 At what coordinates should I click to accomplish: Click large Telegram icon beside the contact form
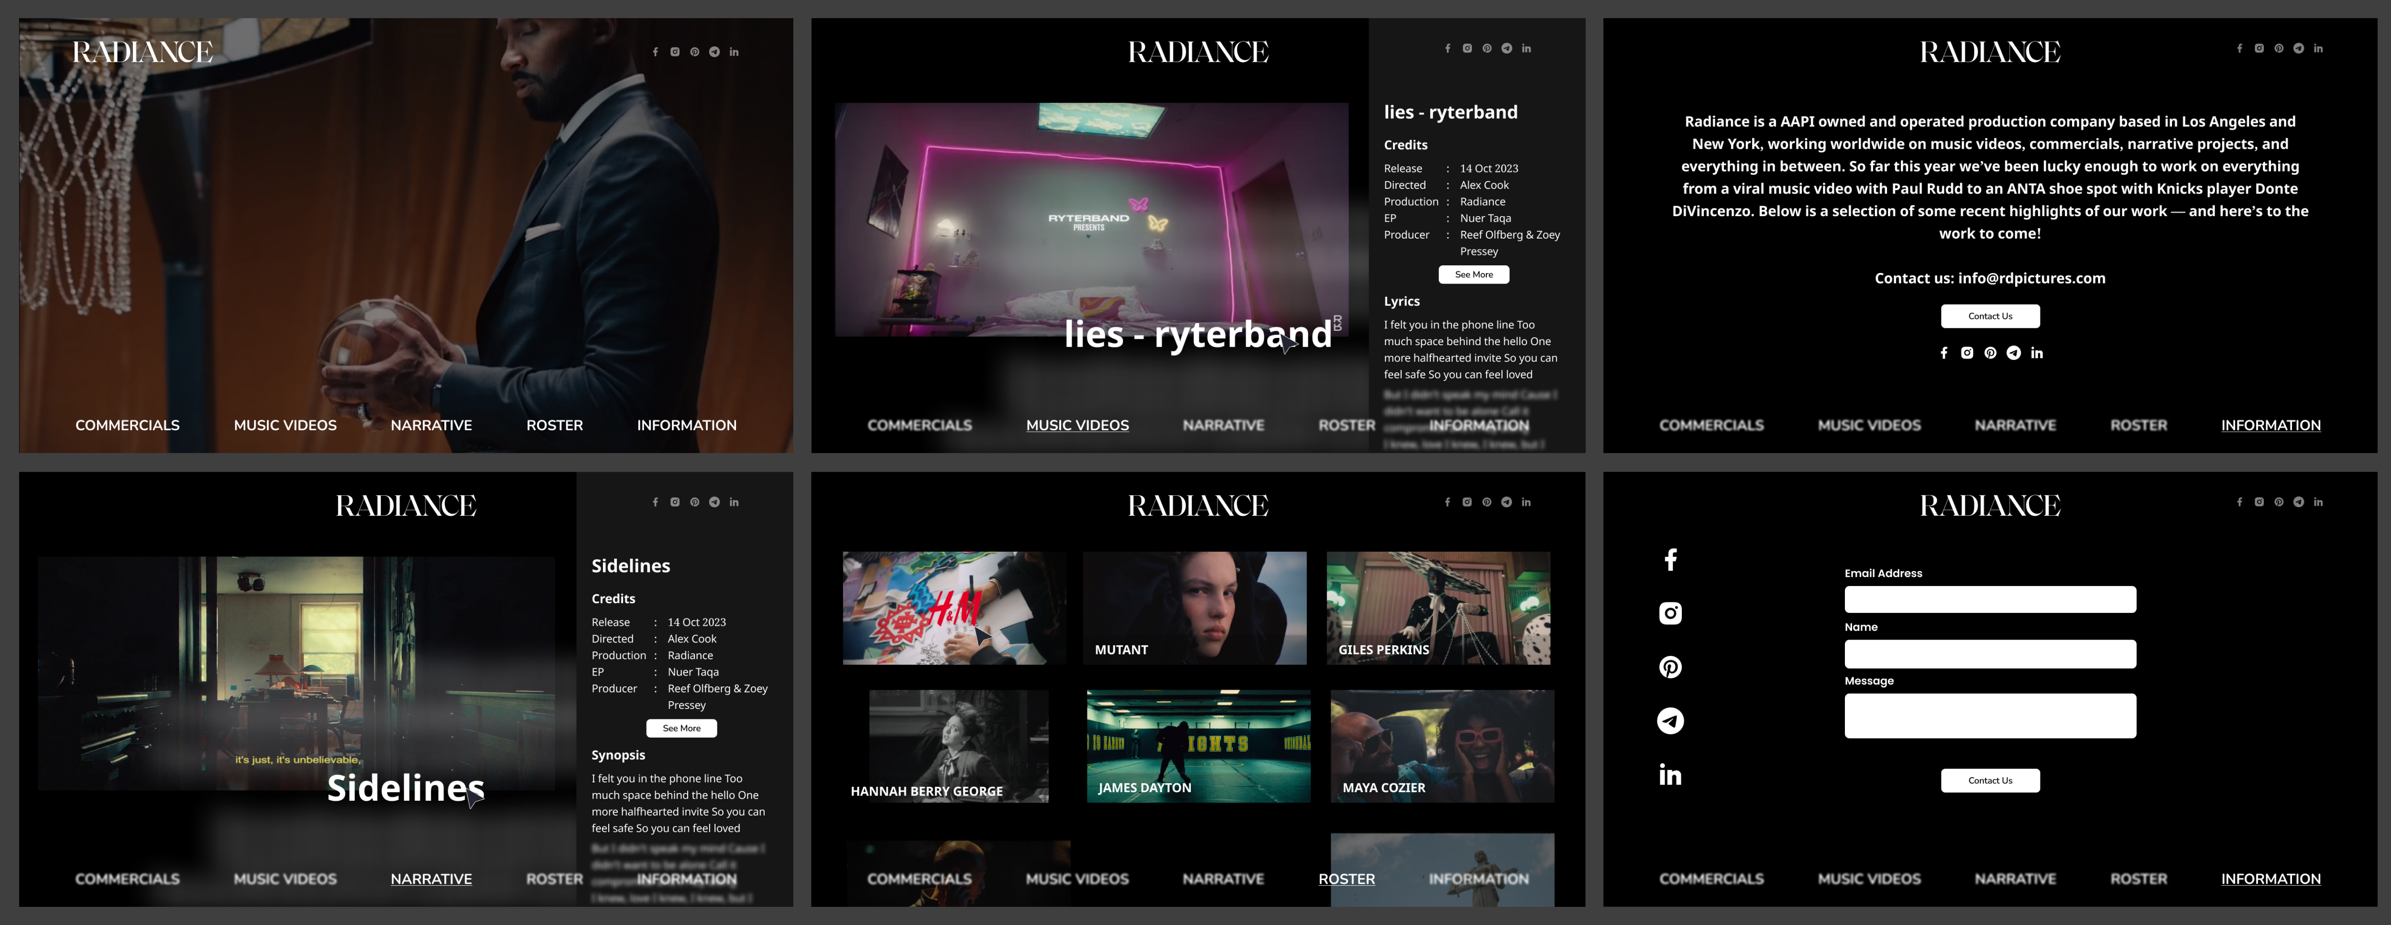point(1670,721)
